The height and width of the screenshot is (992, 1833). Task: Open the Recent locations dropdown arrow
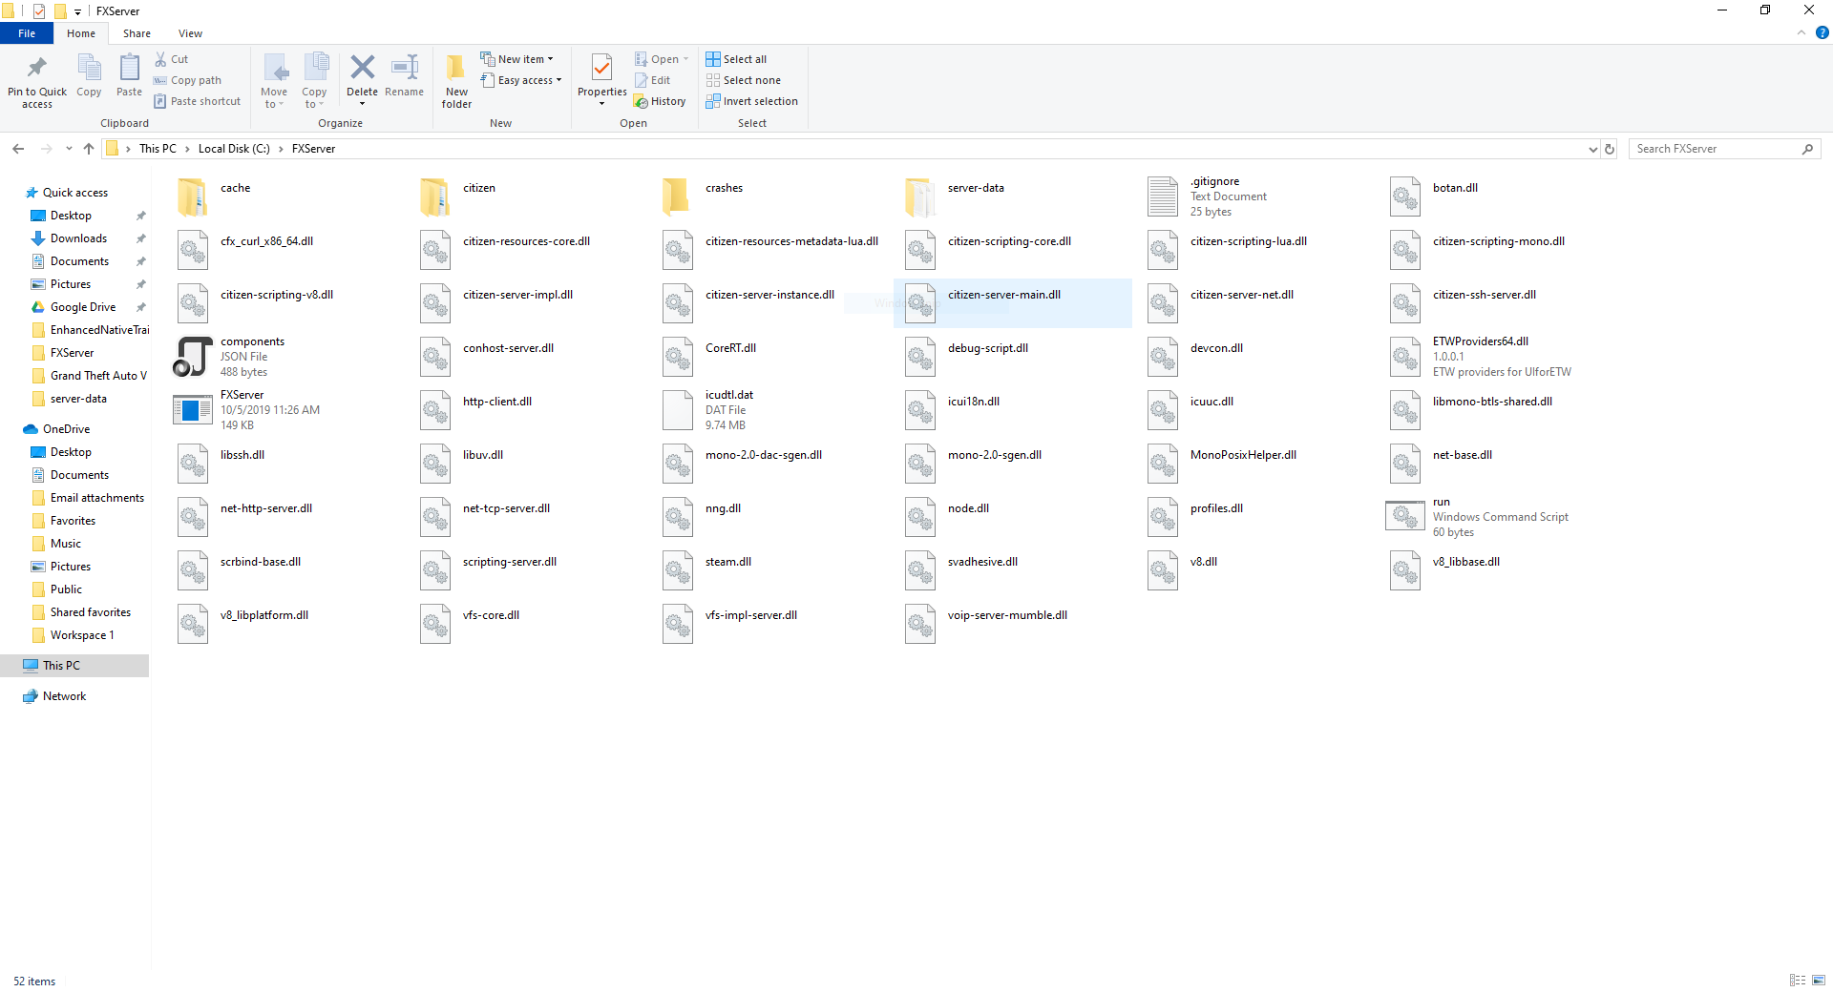[x=69, y=149]
